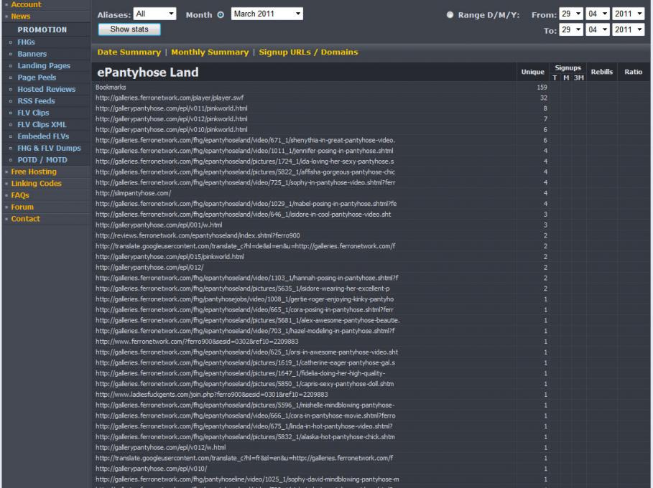Click the Ratio column header
The height and width of the screenshot is (488, 653).
[x=633, y=72]
